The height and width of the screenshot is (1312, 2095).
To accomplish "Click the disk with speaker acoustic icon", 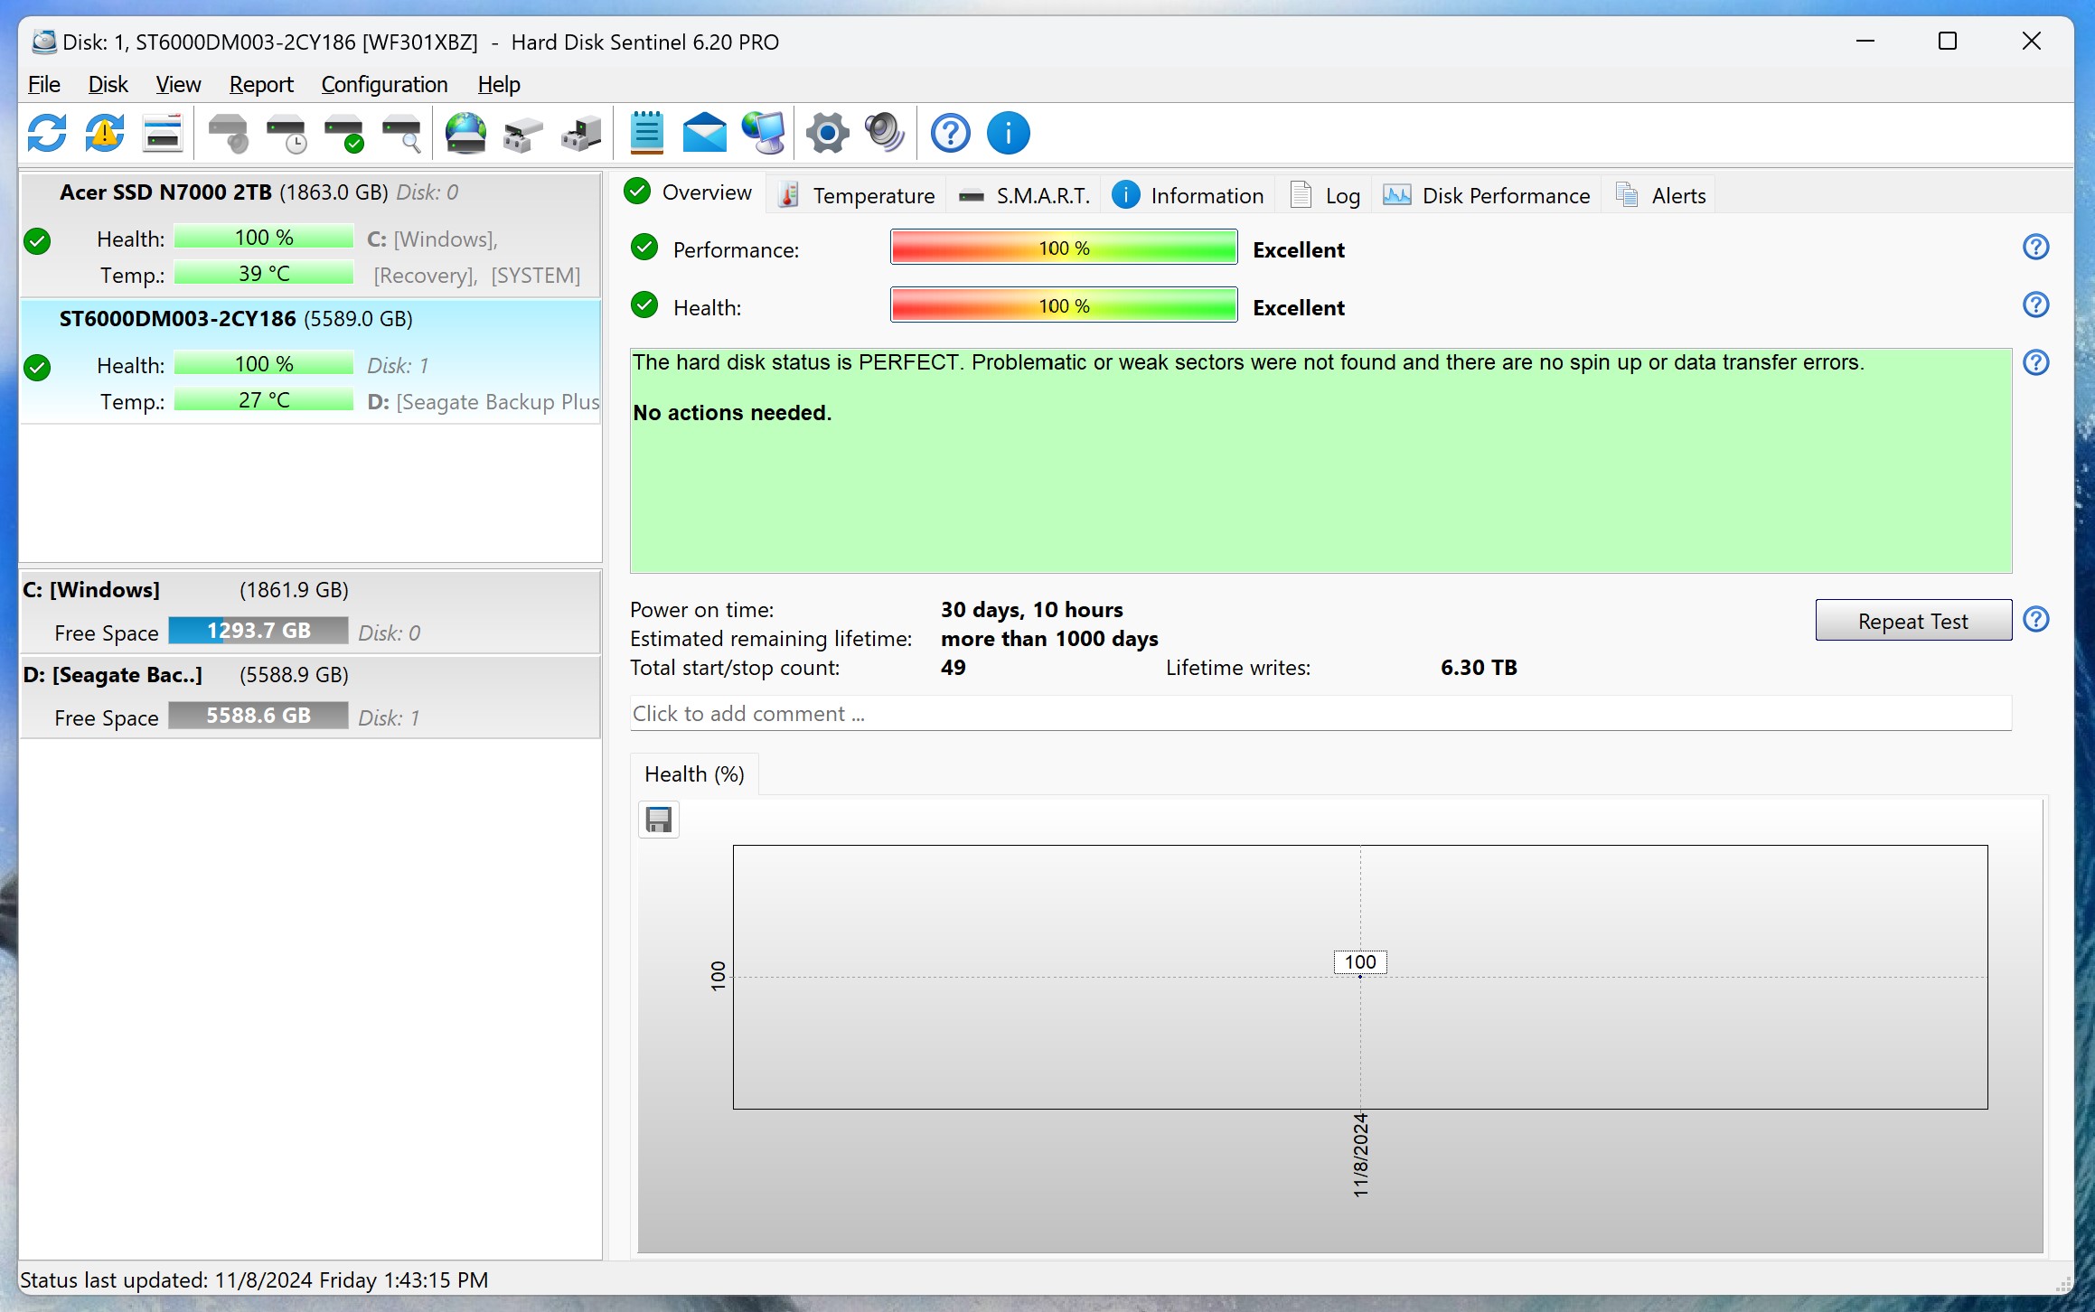I will [x=228, y=134].
